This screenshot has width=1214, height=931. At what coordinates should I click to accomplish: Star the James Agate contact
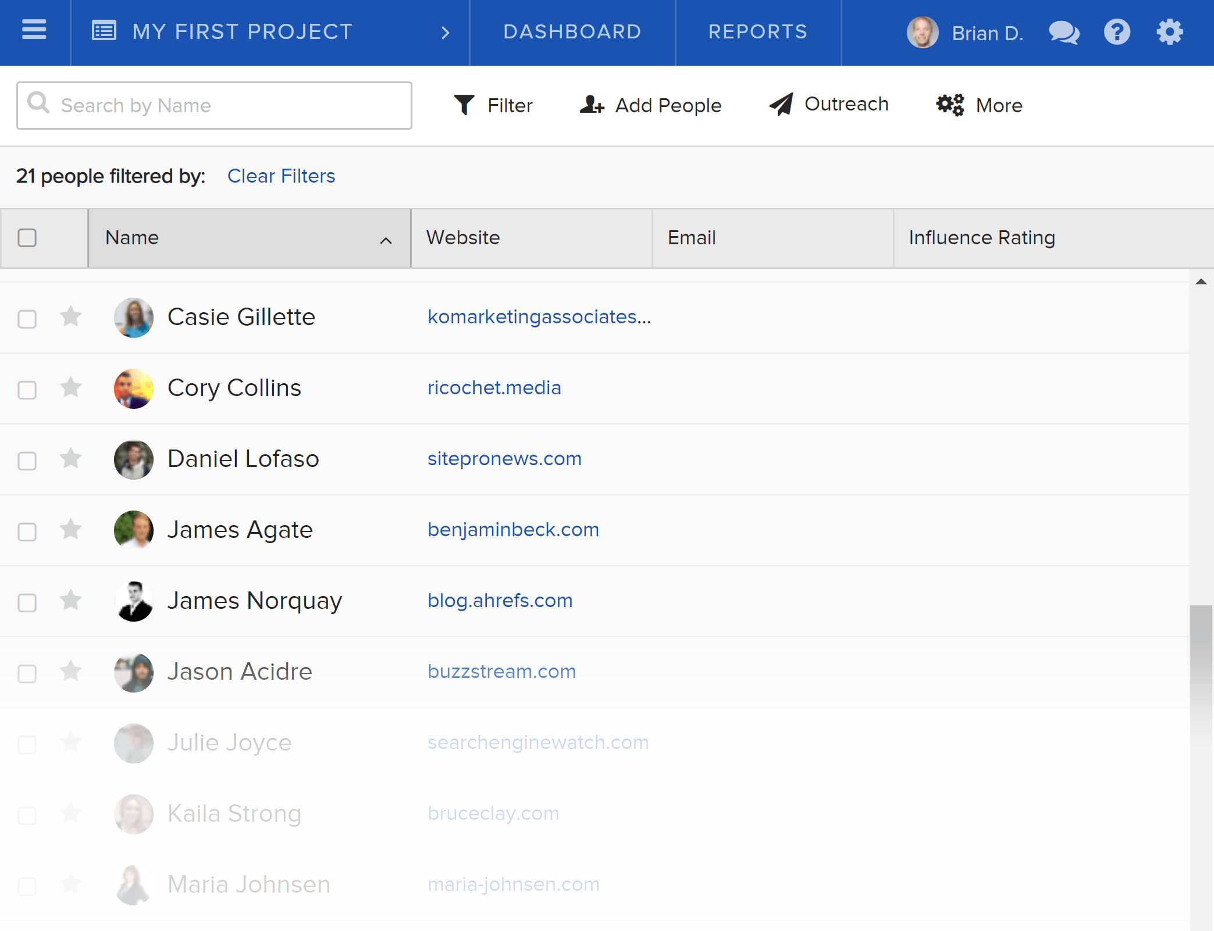tap(71, 529)
